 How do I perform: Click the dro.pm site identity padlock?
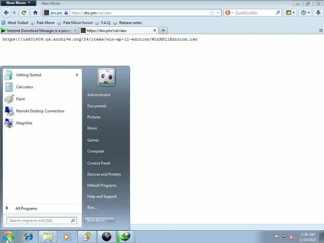tap(66, 13)
